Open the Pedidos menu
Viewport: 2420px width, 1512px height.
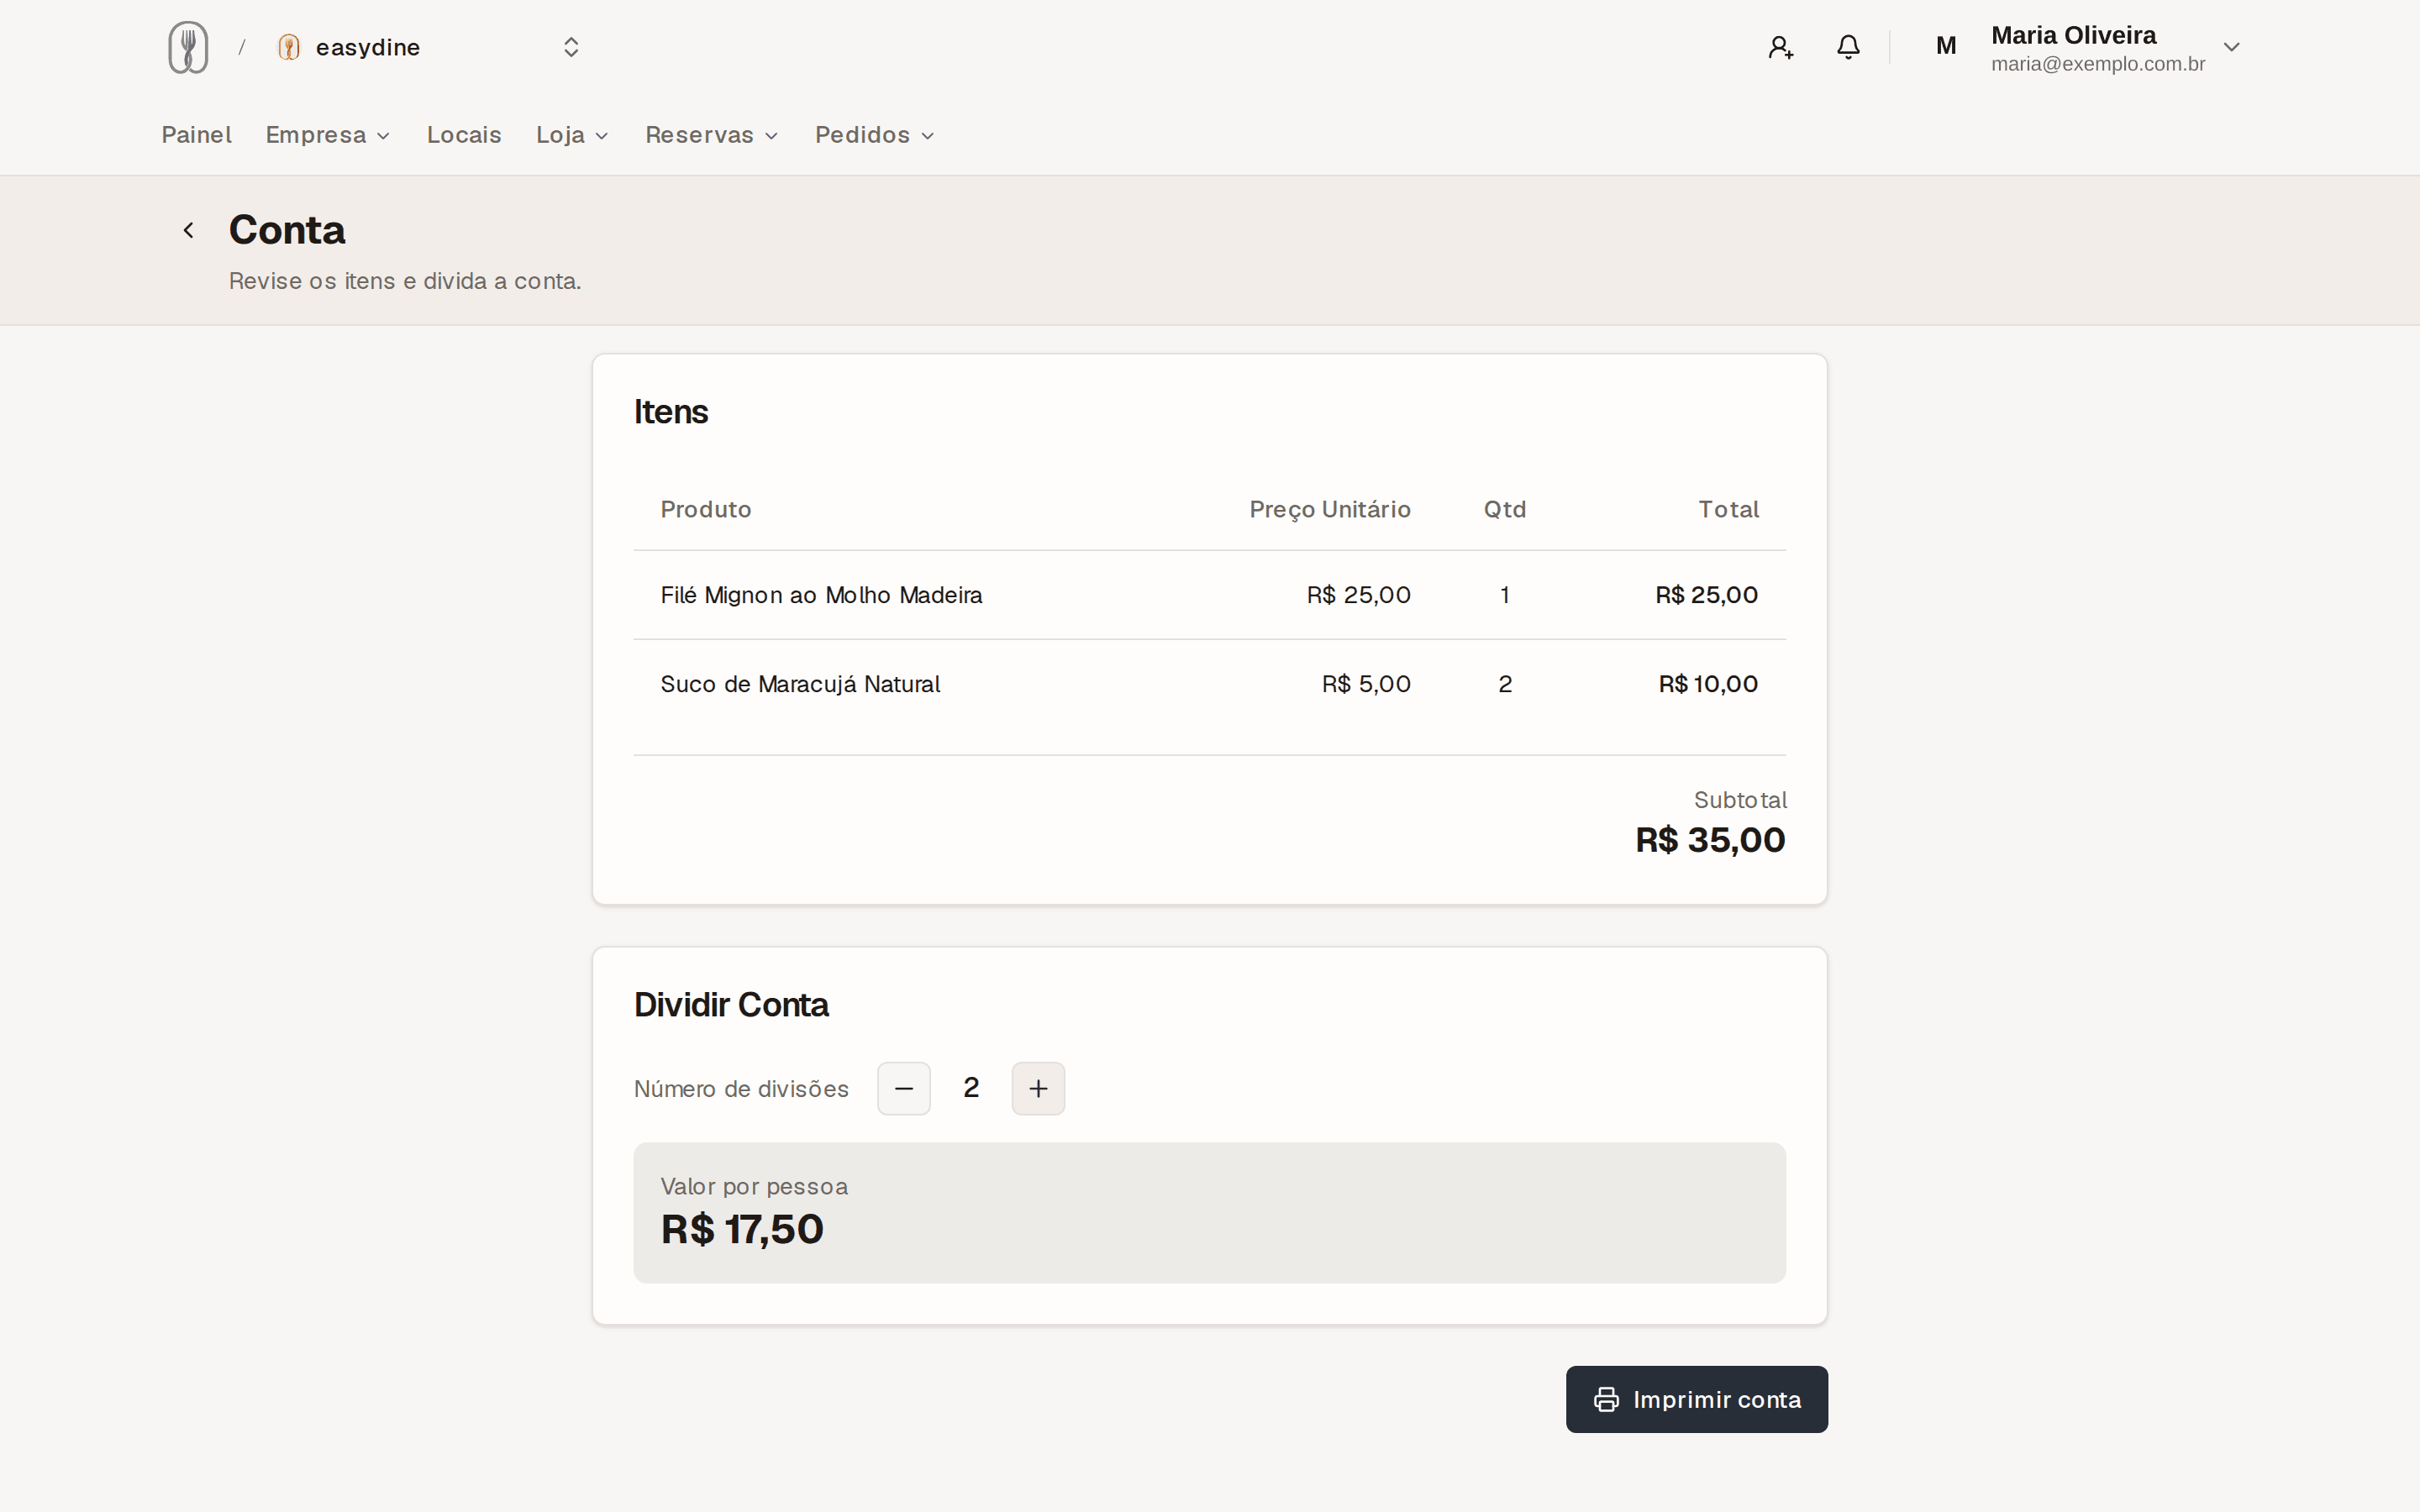[x=874, y=135]
